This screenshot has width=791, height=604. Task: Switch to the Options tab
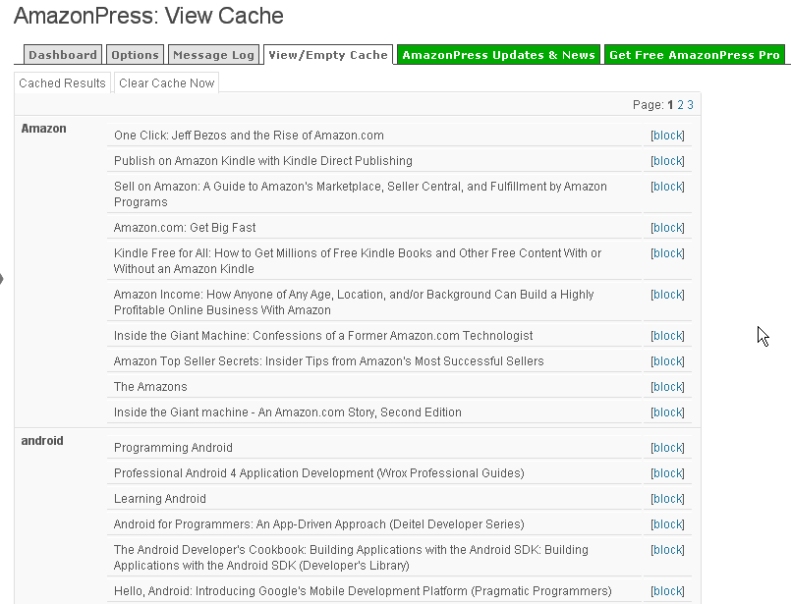[x=135, y=54]
